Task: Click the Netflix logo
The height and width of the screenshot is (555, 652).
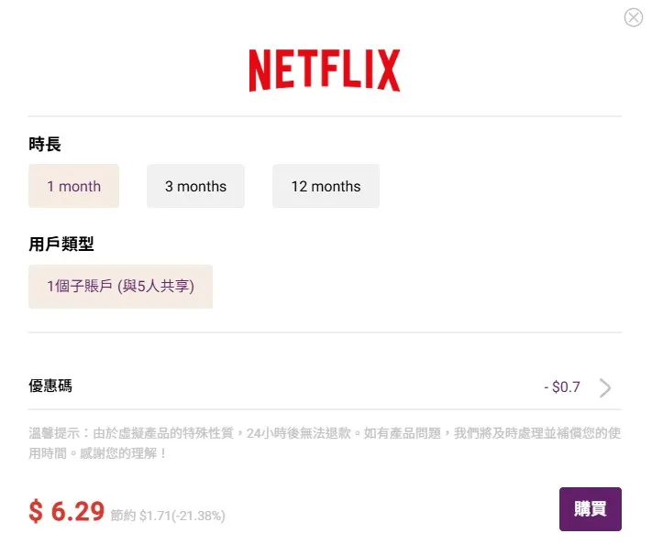Action: click(325, 71)
